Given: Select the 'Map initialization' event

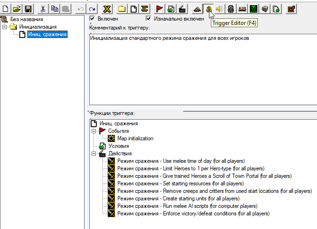Looking at the screenshot, I should click(135, 138).
